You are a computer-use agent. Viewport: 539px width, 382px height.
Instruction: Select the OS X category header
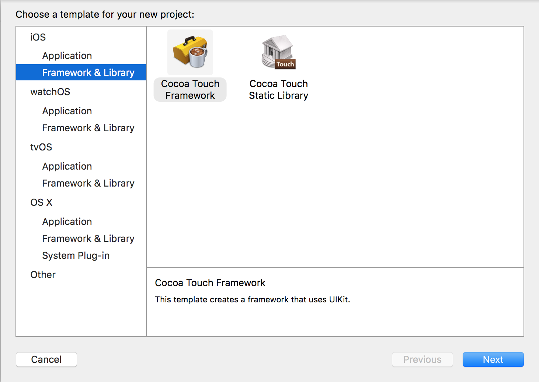click(x=41, y=202)
